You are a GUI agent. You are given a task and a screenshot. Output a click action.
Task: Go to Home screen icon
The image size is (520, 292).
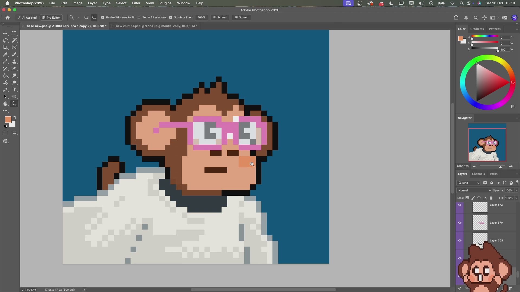point(8,18)
